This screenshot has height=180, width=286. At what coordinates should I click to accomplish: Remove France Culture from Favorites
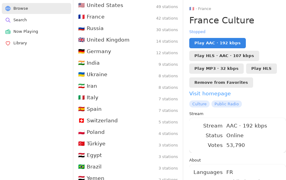[x=221, y=83]
